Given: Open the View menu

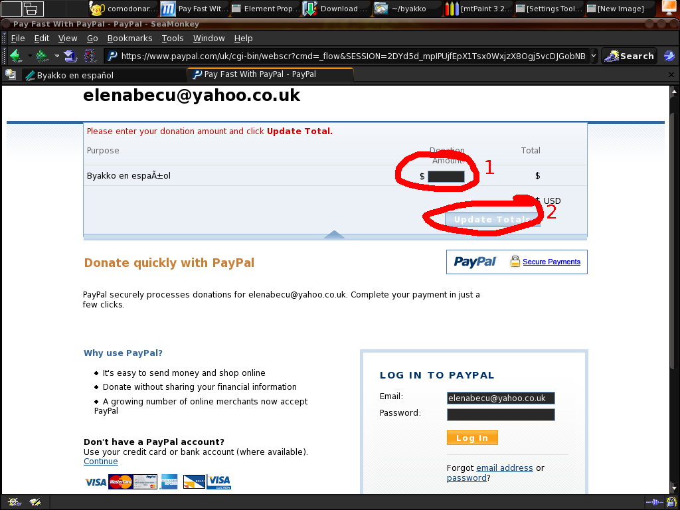Looking at the screenshot, I should coord(68,38).
